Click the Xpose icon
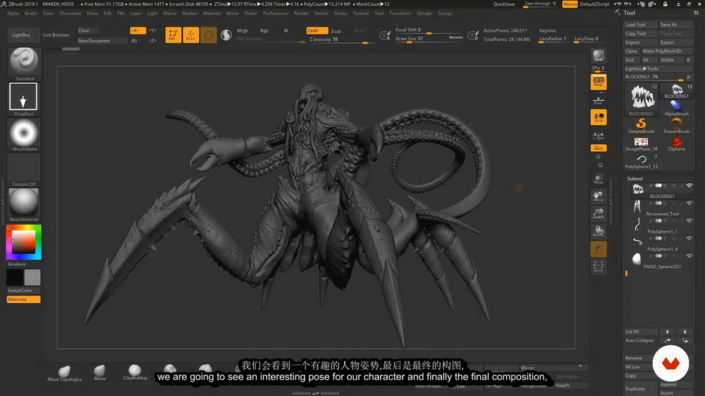Viewport: 705px width, 396px height. point(599,267)
